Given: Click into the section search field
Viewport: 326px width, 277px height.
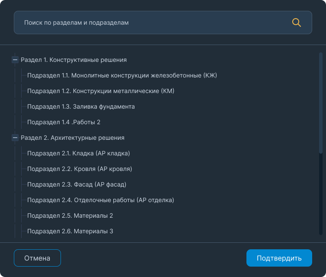Looking at the screenshot, I should click(x=151, y=23).
